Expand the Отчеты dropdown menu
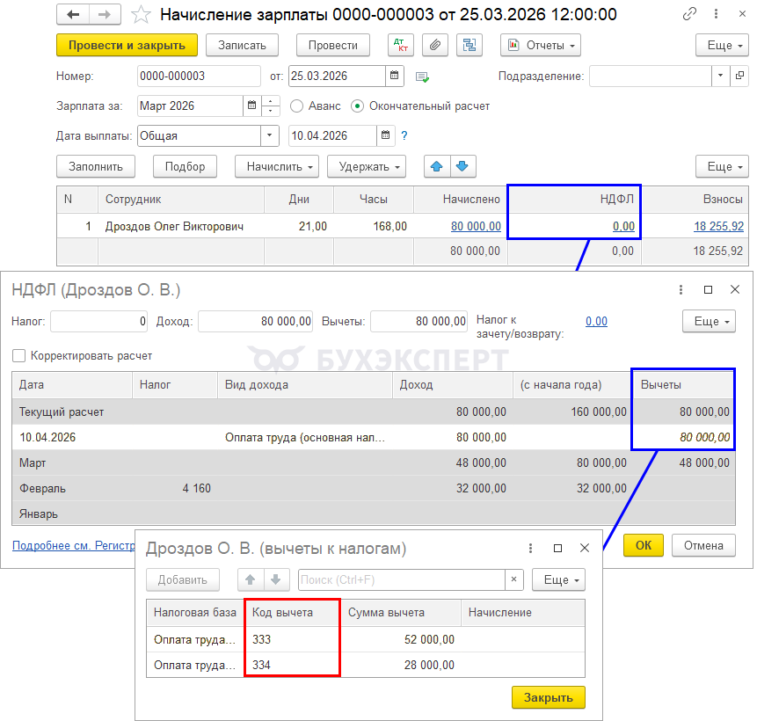Viewport: 757px width, 721px height. point(540,46)
